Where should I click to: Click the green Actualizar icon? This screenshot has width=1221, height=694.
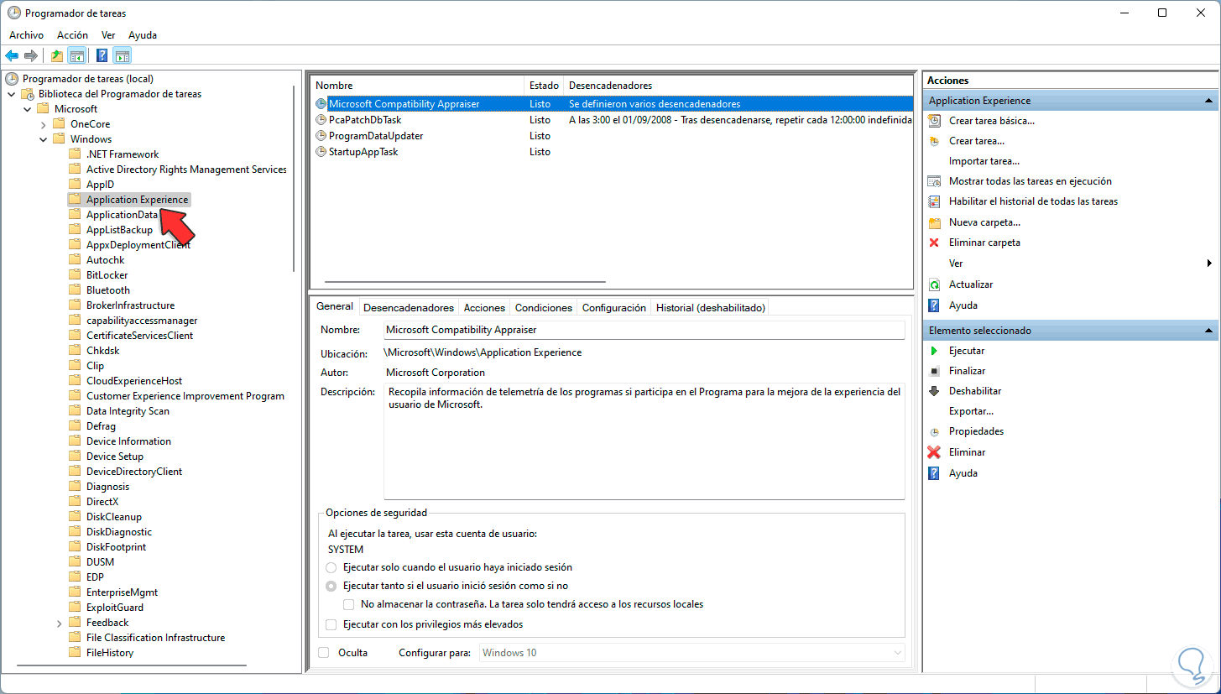tap(934, 284)
